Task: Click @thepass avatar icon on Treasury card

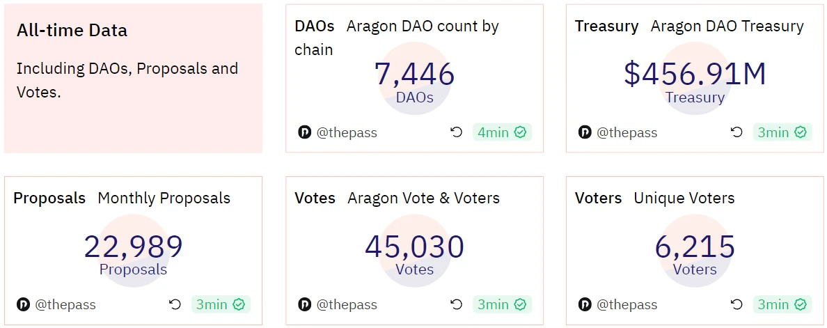Action: tap(585, 132)
